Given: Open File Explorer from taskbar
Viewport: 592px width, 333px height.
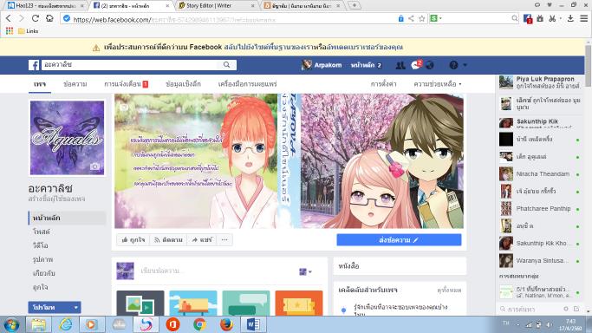Looking at the screenshot, I should [x=38, y=324].
